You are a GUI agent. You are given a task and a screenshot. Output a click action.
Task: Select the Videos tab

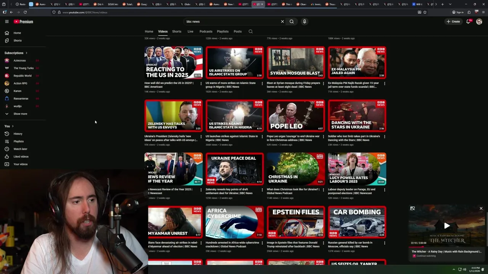tap(163, 32)
